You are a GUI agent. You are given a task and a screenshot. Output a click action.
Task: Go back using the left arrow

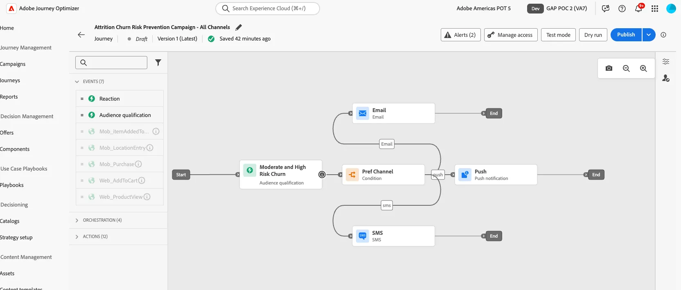(81, 35)
